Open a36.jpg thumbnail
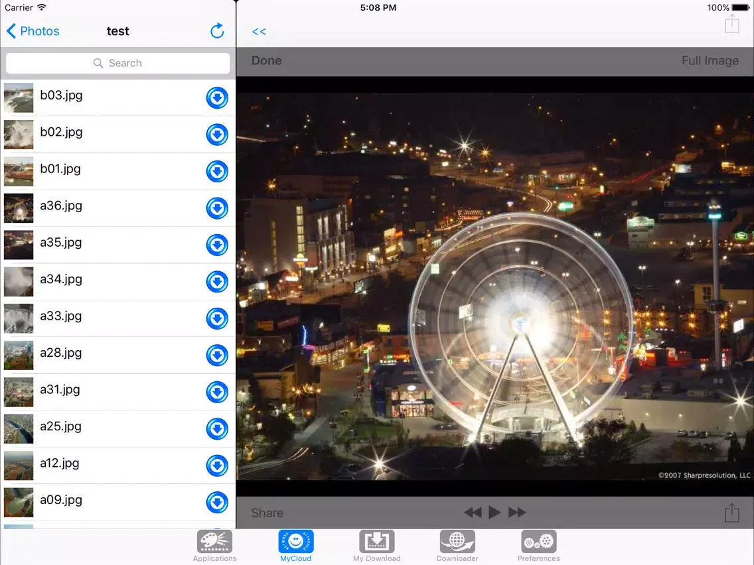754x565 pixels. (19, 208)
